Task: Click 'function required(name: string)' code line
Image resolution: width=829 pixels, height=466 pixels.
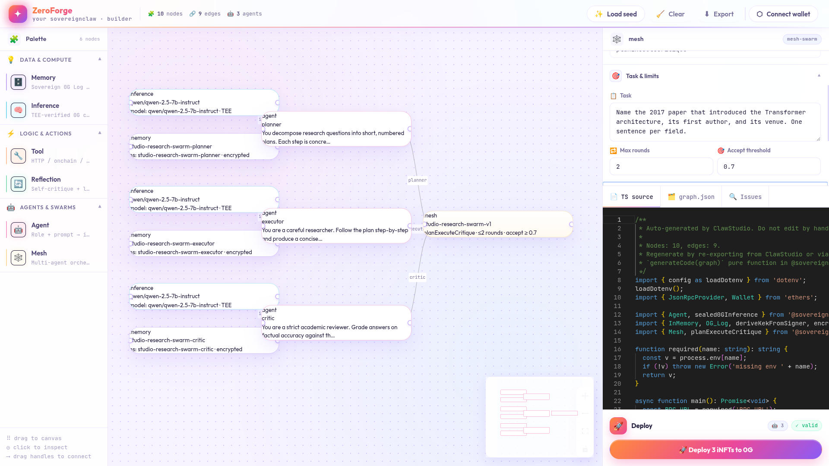Action: (711, 349)
